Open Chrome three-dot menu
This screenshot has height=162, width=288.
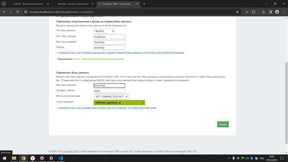pyautogui.click(x=284, y=12)
